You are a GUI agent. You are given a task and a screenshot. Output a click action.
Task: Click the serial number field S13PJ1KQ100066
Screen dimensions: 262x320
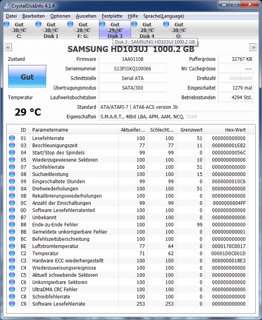point(133,69)
